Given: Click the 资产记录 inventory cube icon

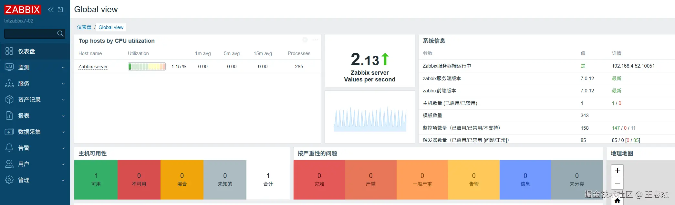Looking at the screenshot, I should [x=9, y=99].
